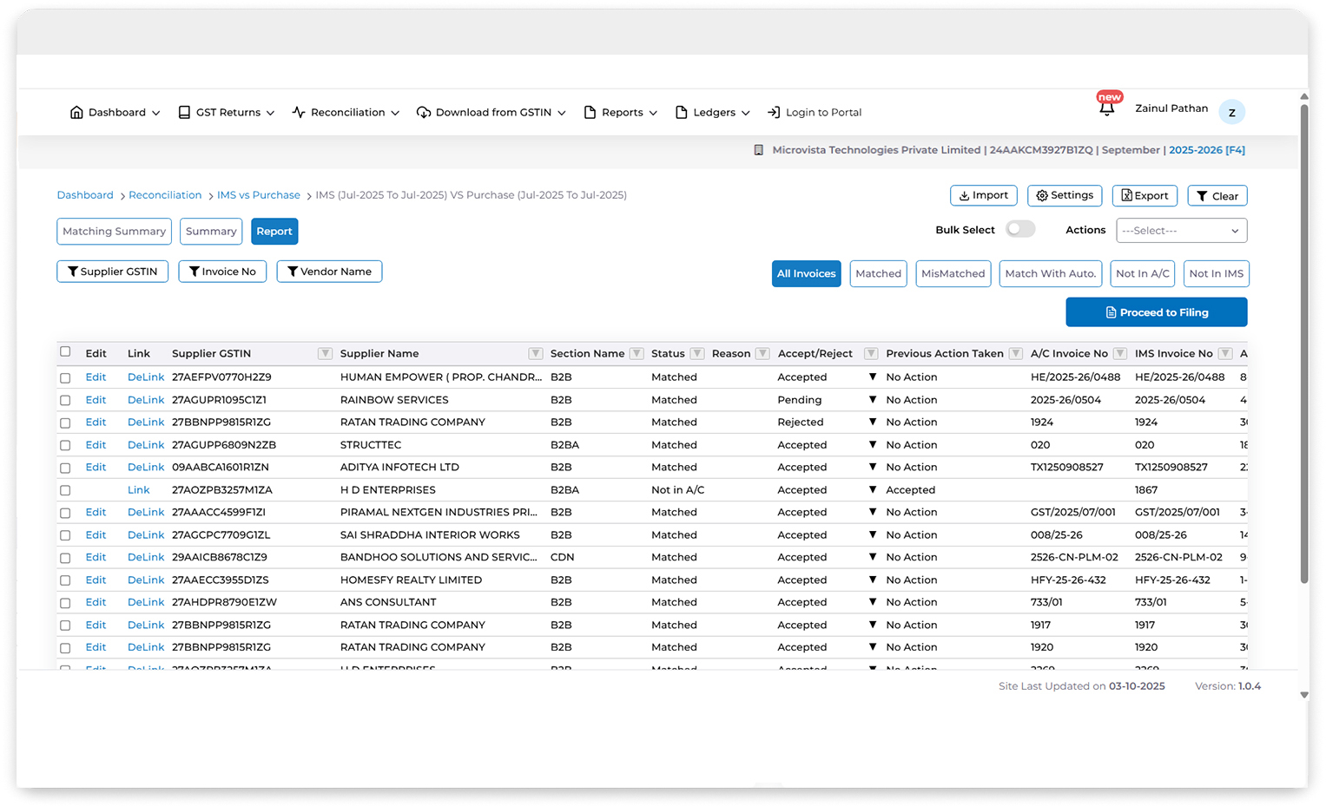
Task: Click the Supplier GSTIN column filter icon
Action: coord(325,353)
